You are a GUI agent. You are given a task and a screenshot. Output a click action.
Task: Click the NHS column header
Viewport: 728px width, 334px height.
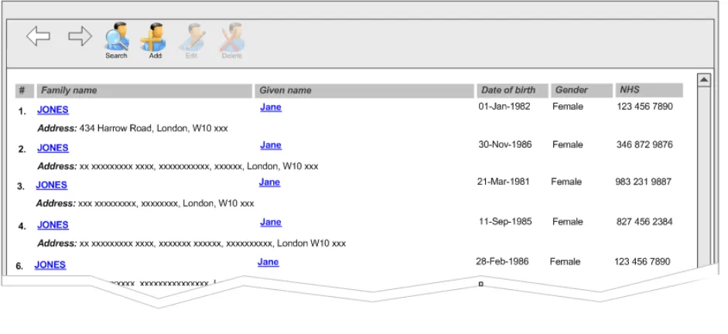point(648,90)
